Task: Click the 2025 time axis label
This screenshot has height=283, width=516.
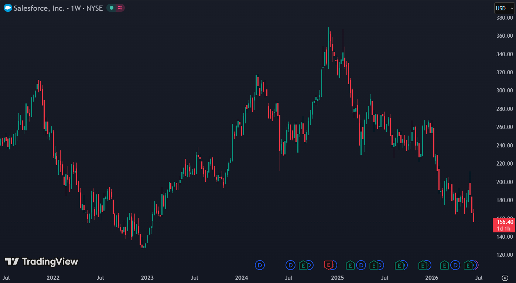Action: tap(337, 277)
